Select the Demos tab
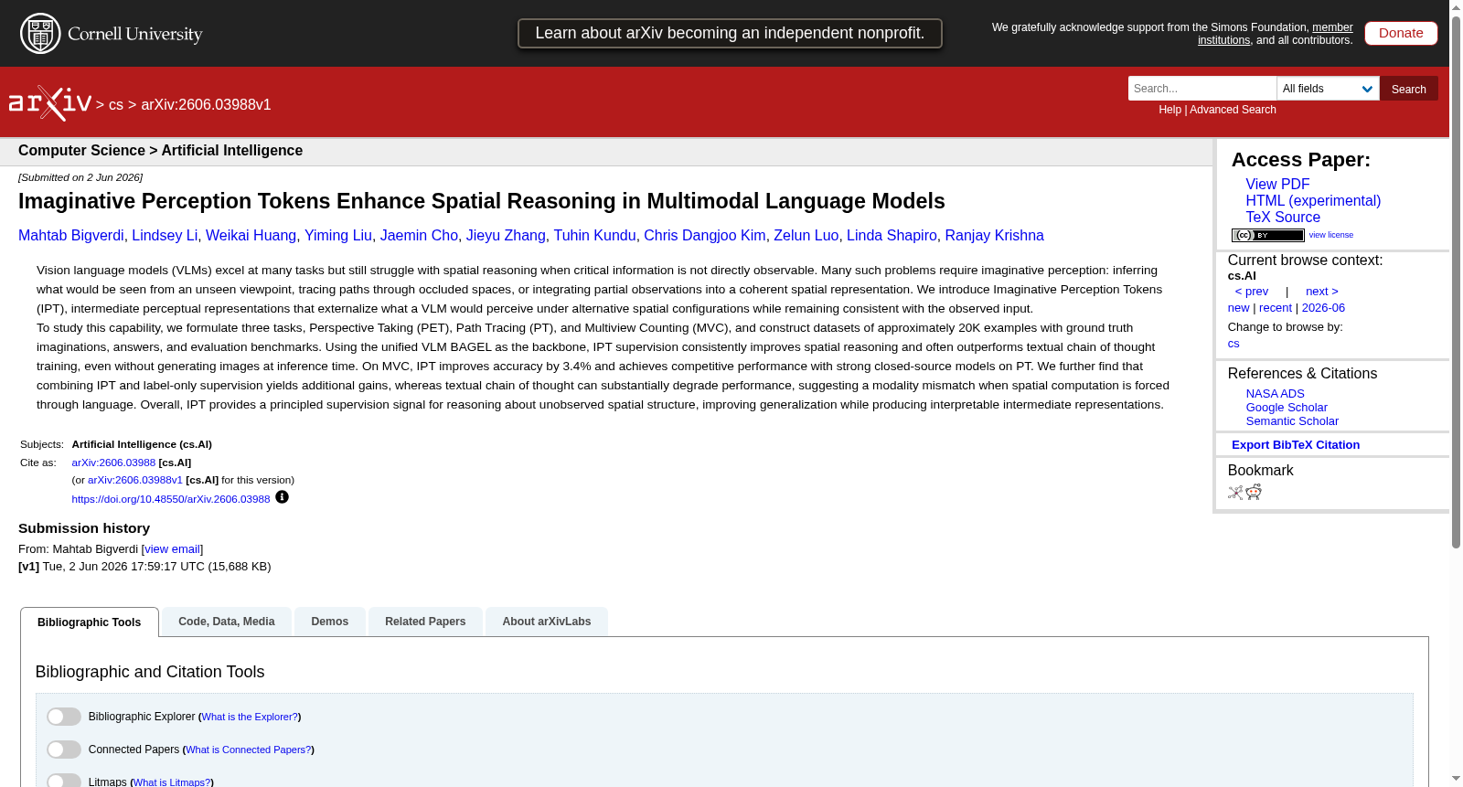Image resolution: width=1463 pixels, height=787 pixels. coord(330,622)
